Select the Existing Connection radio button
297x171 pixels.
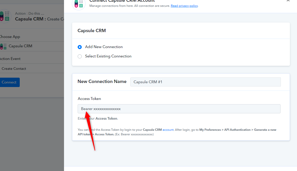pos(80,56)
